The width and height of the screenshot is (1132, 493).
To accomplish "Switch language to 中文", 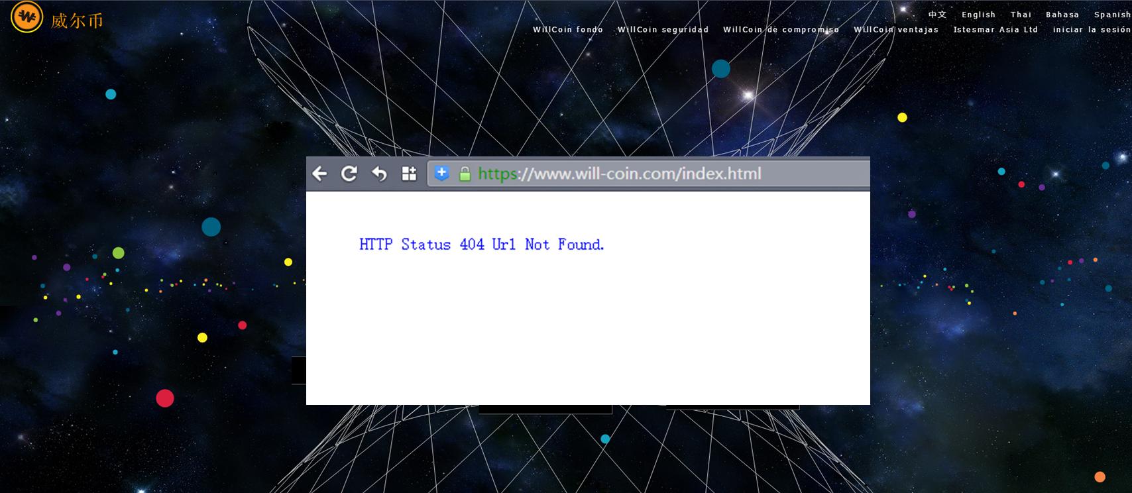I will (937, 15).
